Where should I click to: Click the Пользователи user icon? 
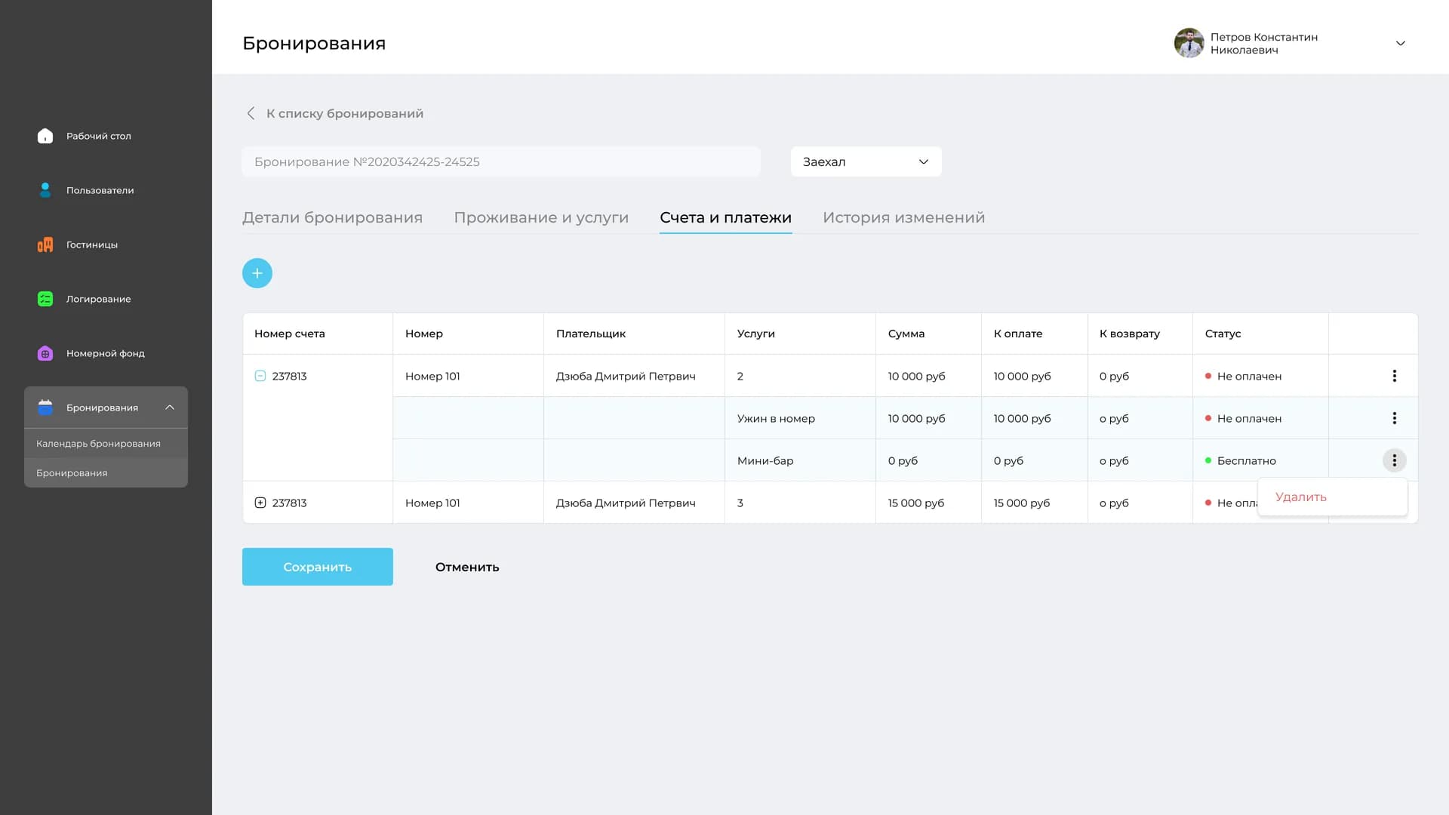(x=45, y=190)
